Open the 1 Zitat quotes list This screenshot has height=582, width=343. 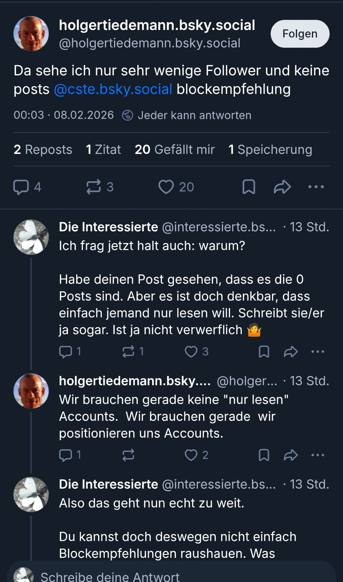tap(103, 150)
